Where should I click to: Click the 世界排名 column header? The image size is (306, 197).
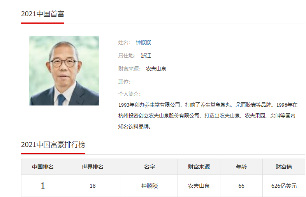click(x=93, y=167)
